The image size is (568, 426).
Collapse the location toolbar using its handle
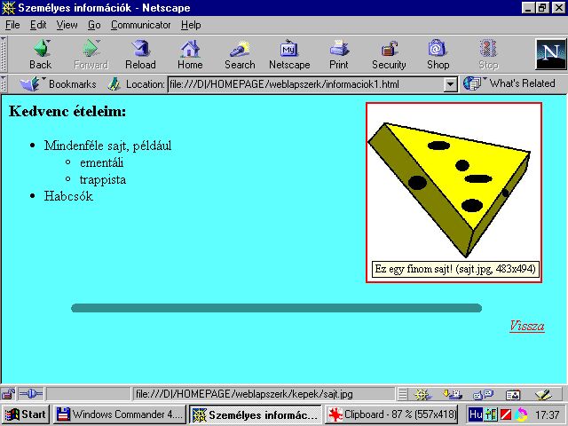[4, 84]
